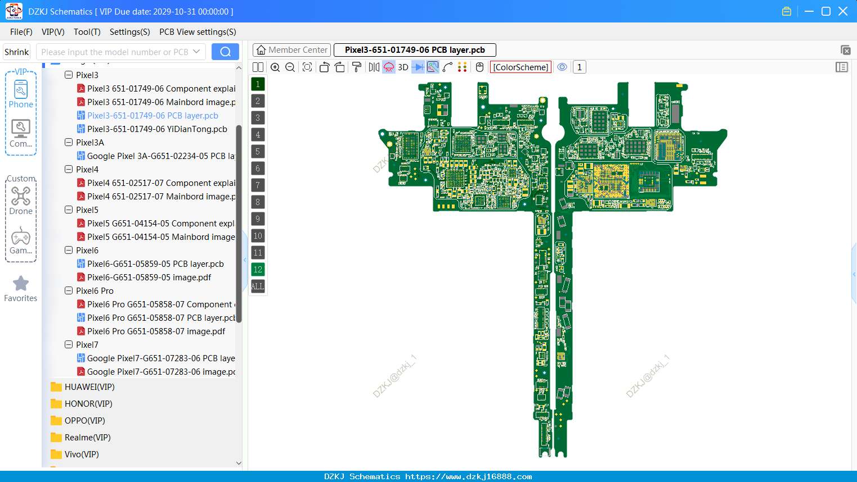Click the mouse settings icon
The height and width of the screenshot is (482, 857).
(x=479, y=67)
